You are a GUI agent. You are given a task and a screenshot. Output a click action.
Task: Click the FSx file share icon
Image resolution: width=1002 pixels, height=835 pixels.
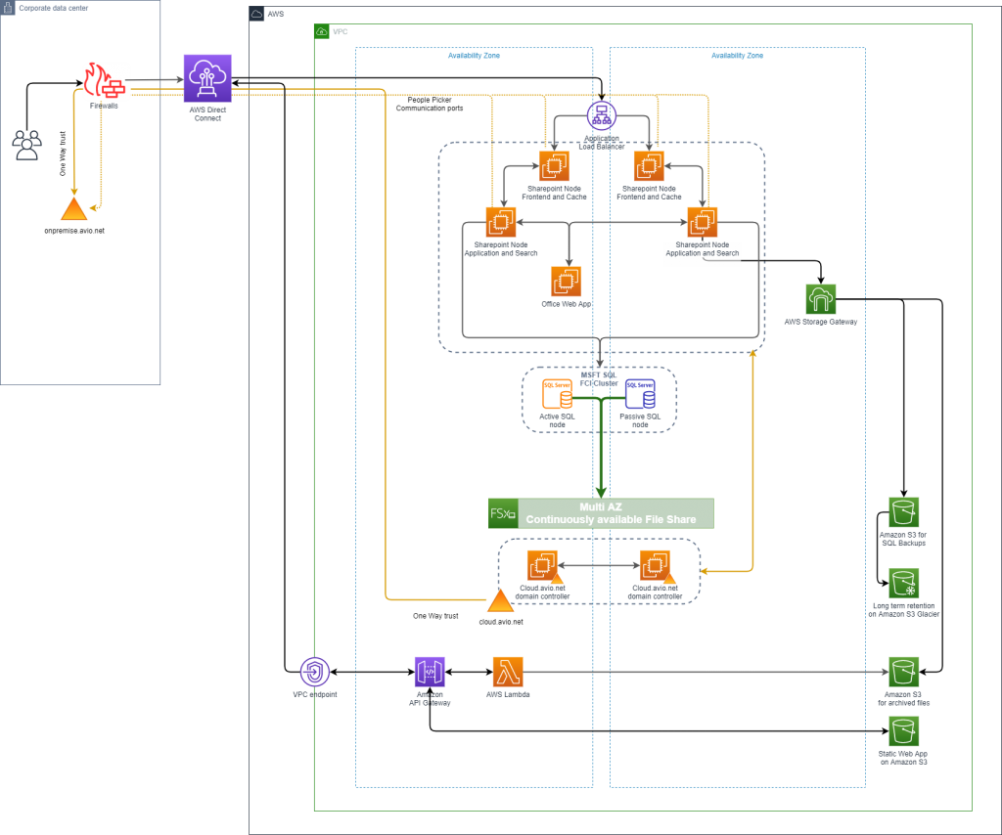pyautogui.click(x=500, y=511)
